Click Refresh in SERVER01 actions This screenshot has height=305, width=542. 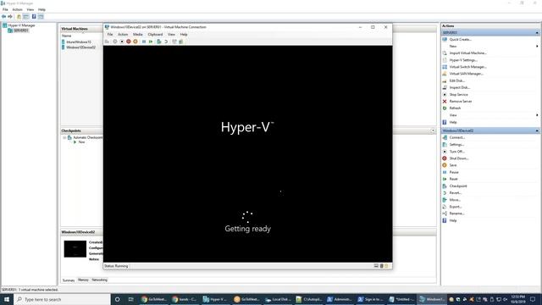[455, 108]
